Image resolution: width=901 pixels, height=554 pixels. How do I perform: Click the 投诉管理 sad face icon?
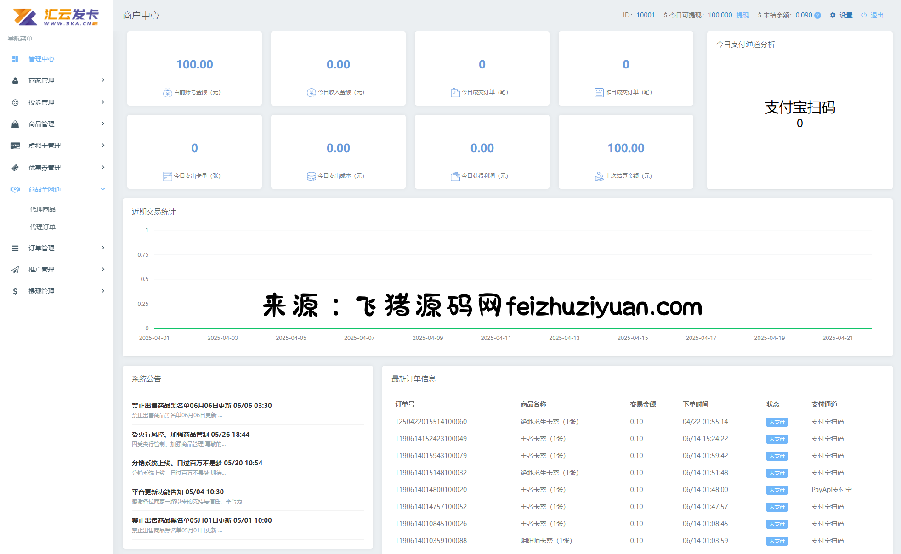point(15,102)
